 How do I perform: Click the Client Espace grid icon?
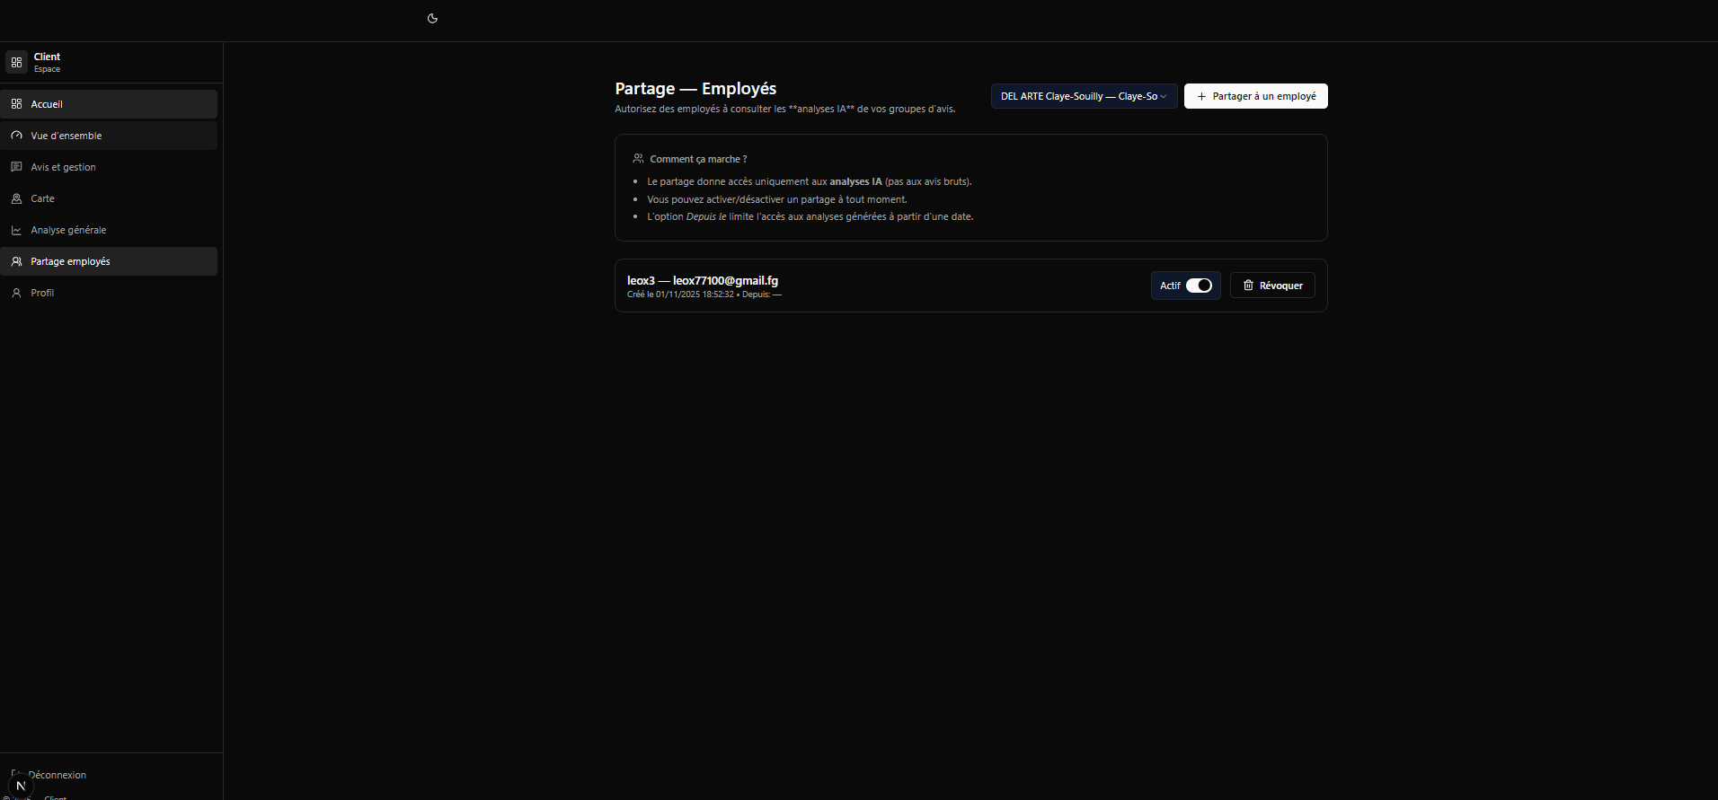(x=16, y=62)
